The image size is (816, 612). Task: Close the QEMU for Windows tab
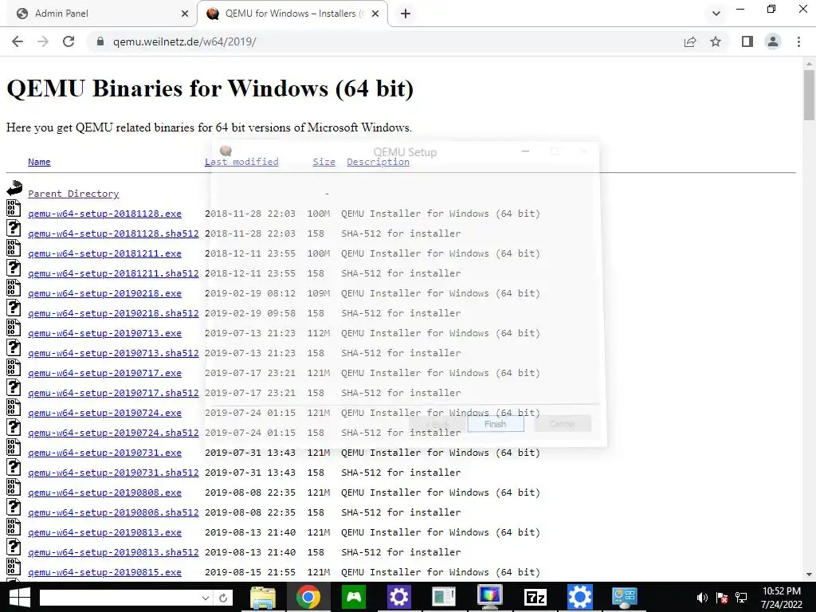tap(375, 14)
